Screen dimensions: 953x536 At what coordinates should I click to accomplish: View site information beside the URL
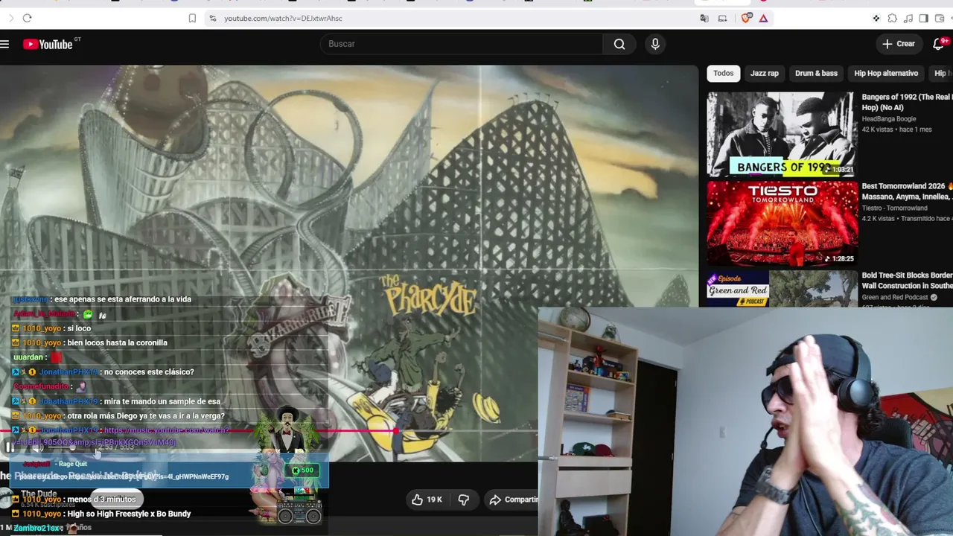click(212, 18)
